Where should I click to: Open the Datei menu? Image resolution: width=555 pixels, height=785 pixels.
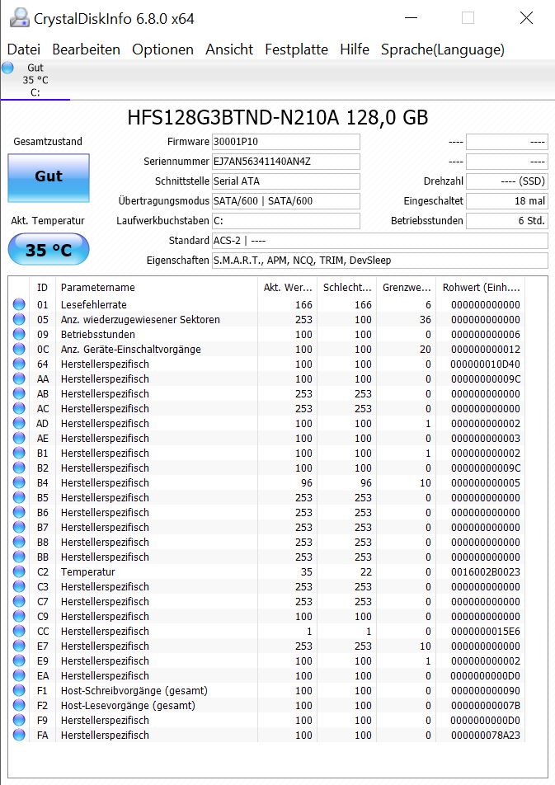click(24, 49)
